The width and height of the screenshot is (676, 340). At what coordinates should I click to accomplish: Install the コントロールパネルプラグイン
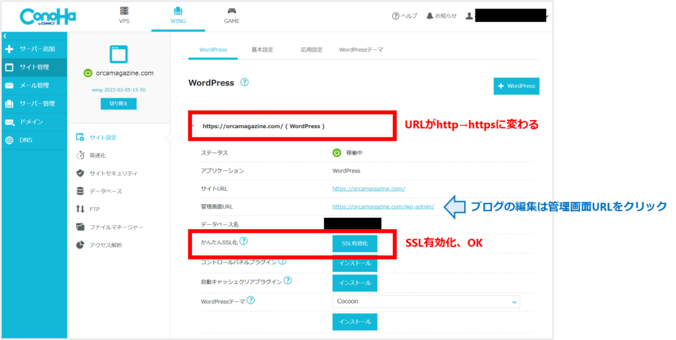pyautogui.click(x=355, y=263)
